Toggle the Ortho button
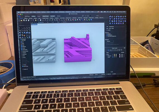Viewport: 159px width, 112px height. 33,16
